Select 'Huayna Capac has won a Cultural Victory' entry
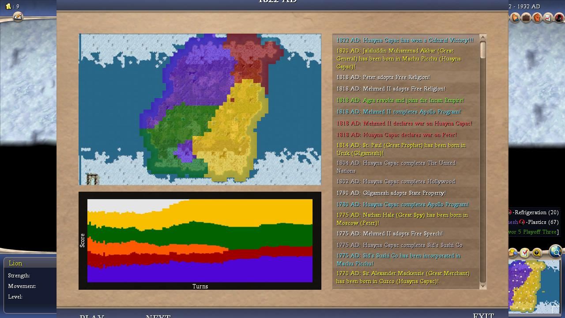This screenshot has width=565, height=318. point(405,40)
